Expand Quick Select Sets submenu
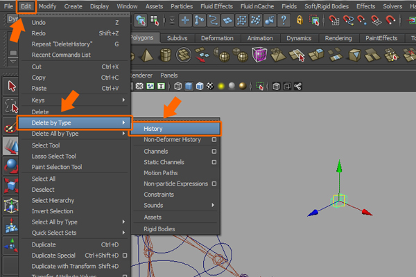Viewport: 416px width, 277px height. (x=75, y=233)
